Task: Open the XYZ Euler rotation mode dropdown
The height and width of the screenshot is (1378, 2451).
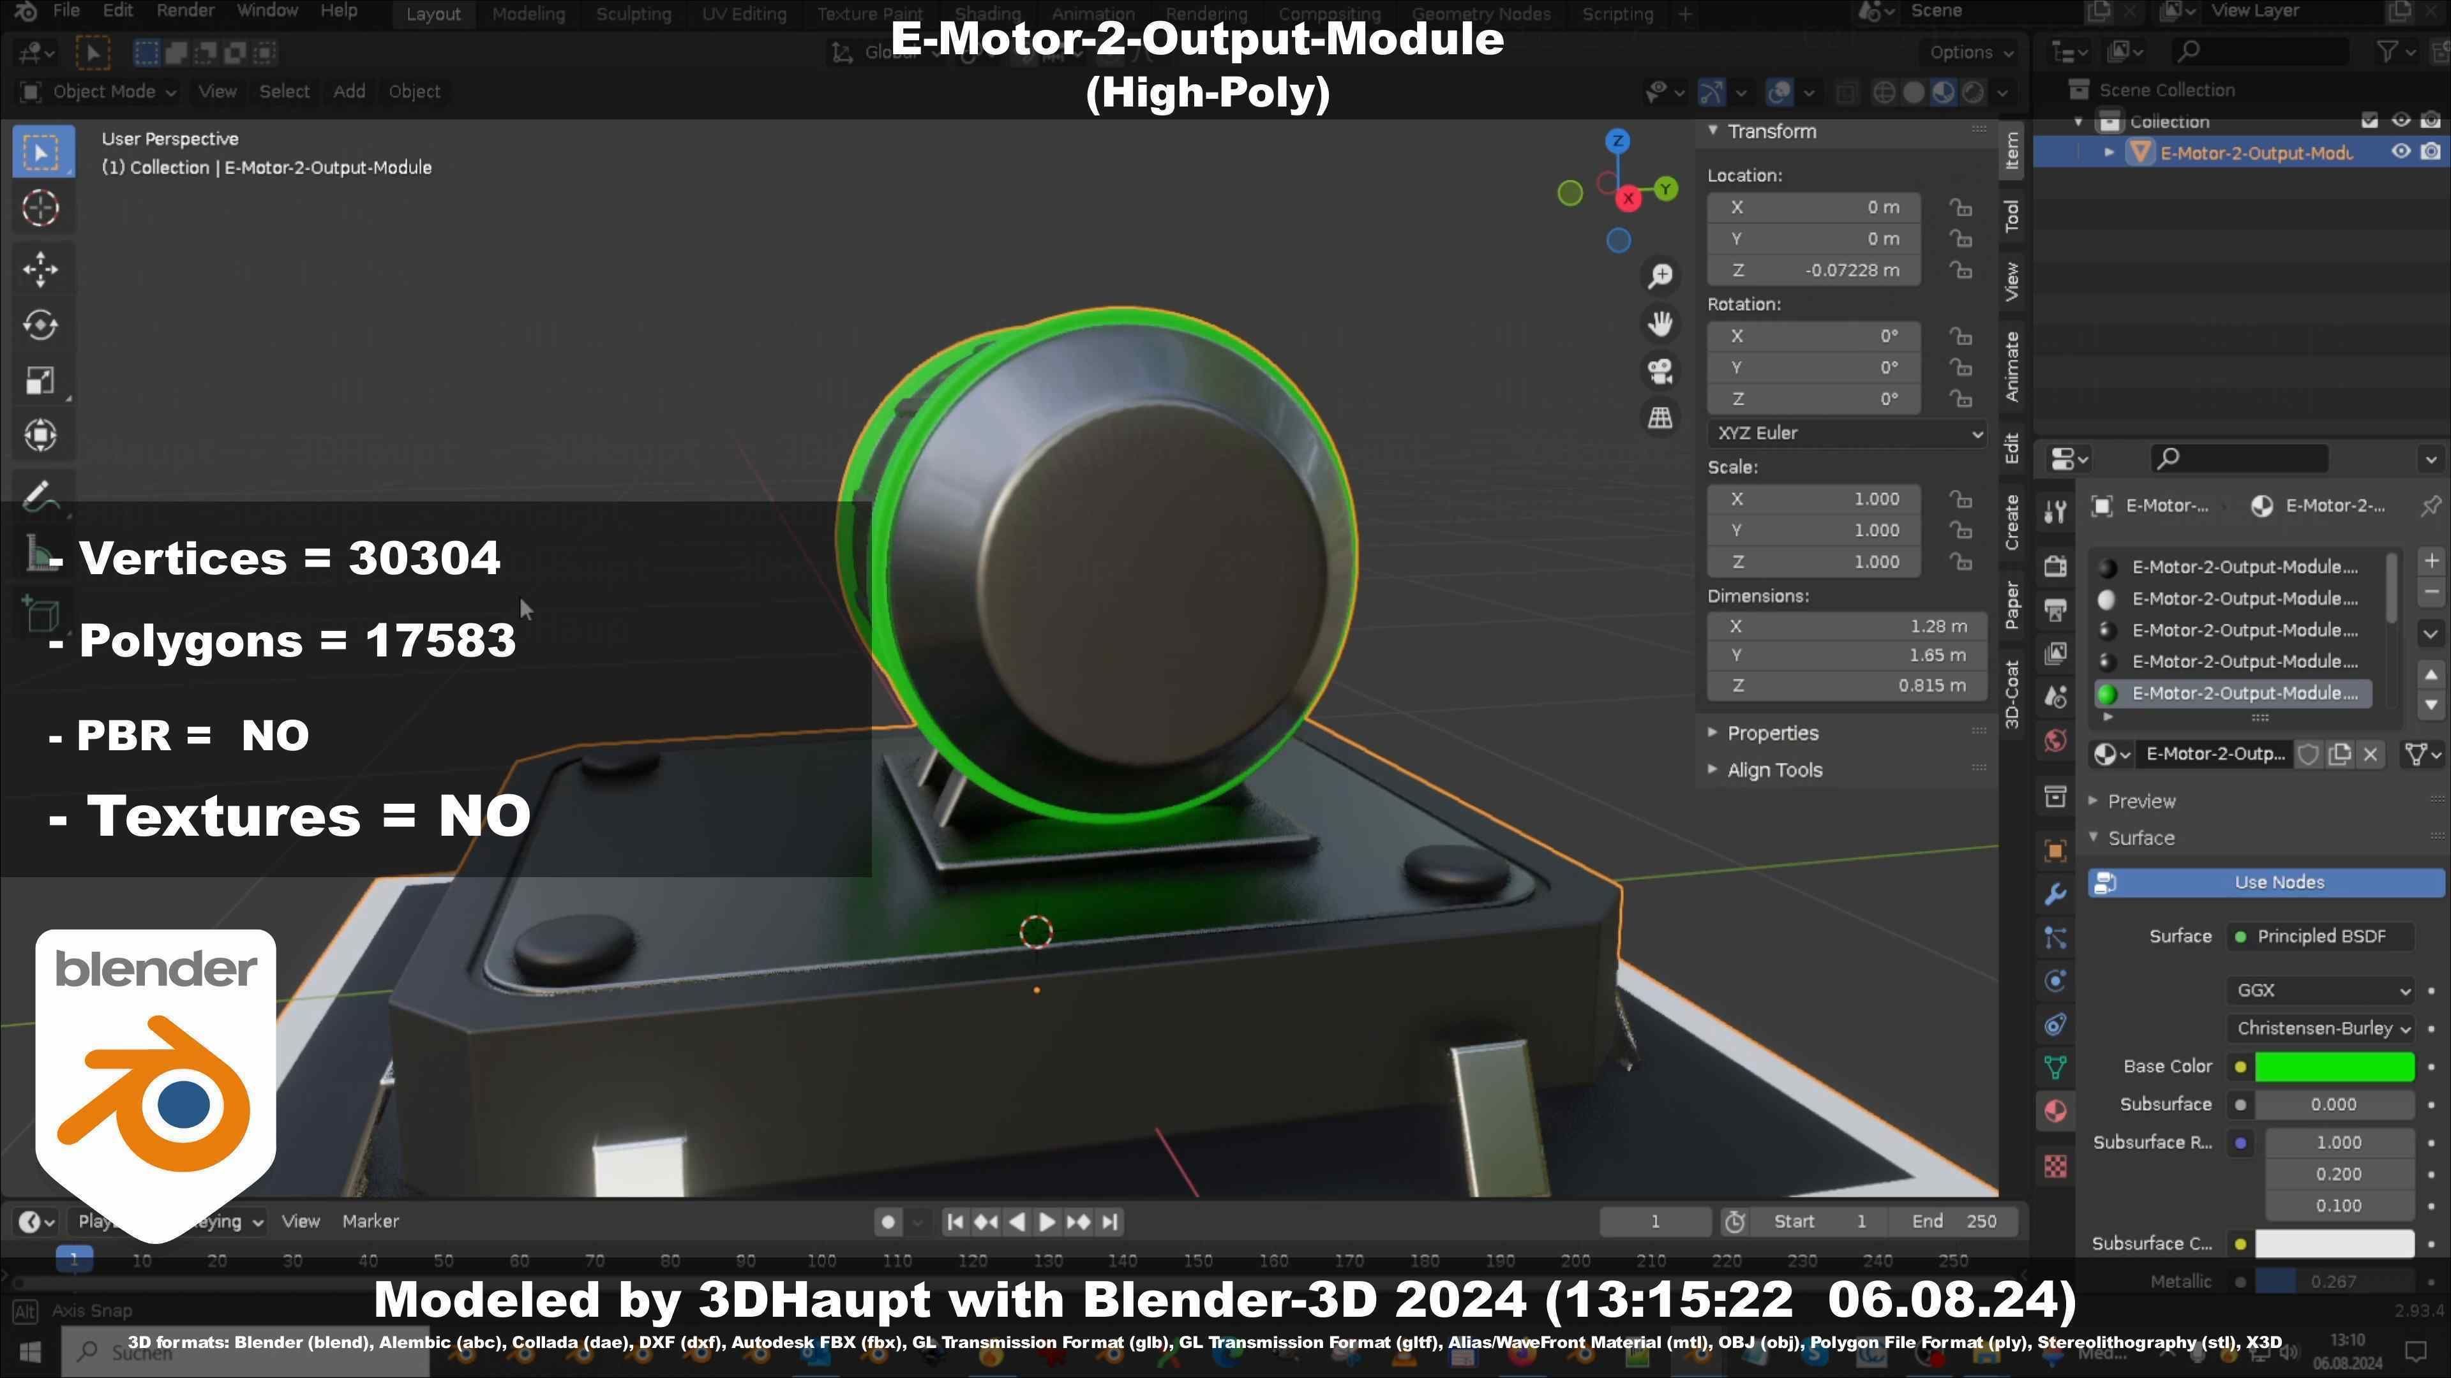Action: tap(1846, 433)
